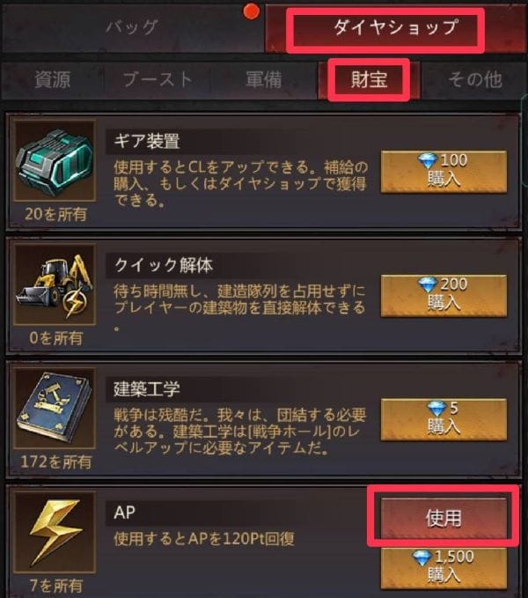Buy 建築工学 for 5 diamonds
The height and width of the screenshot is (598, 528).
pyautogui.click(x=444, y=420)
